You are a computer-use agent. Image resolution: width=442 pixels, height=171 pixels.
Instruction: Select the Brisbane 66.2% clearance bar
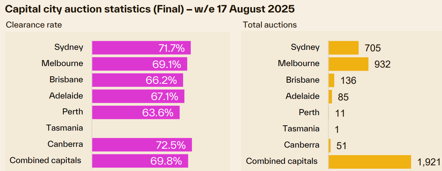138,80
